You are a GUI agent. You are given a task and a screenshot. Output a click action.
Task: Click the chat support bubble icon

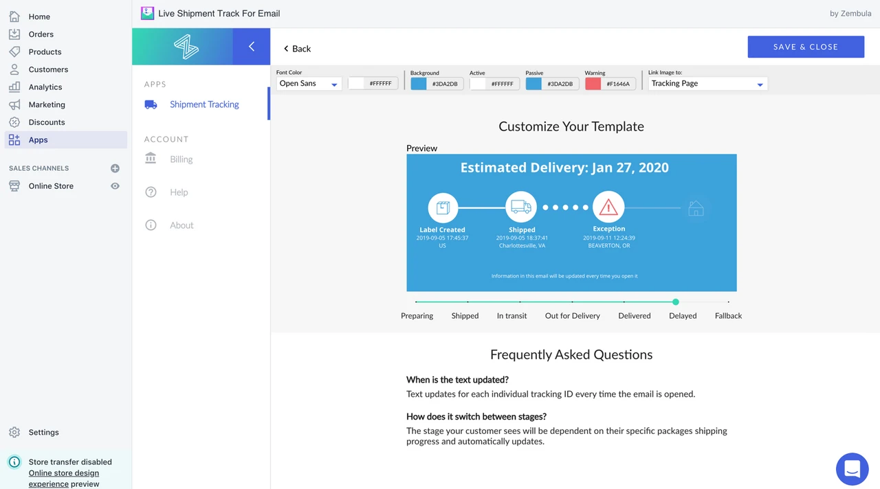[x=852, y=469]
